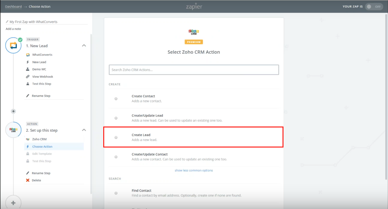Click the lightning icon next to New Lead
The width and height of the screenshot is (388, 209).
click(x=28, y=62)
